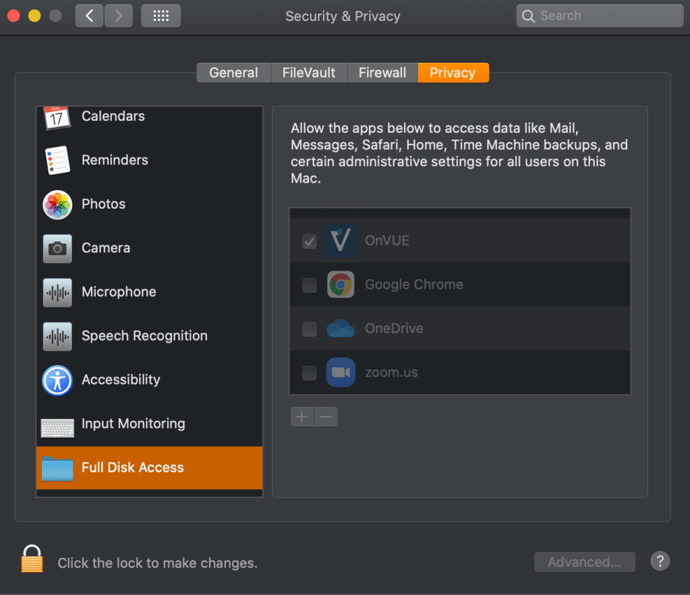Enable the Google Chrome checkbox
690x595 pixels.
(310, 285)
